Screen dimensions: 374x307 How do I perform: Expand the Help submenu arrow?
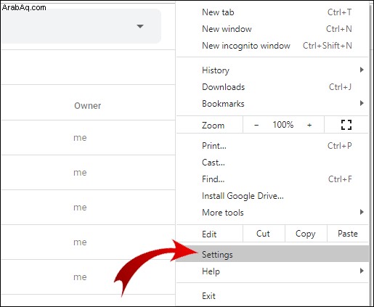[362, 271]
